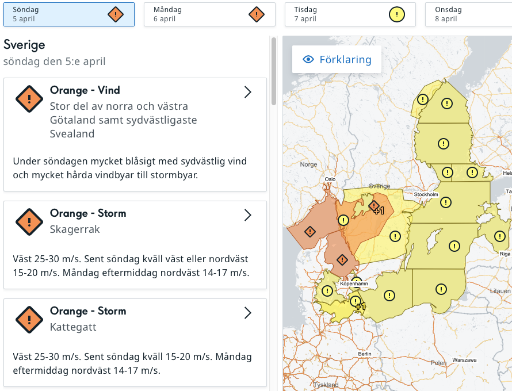Image resolution: width=512 pixels, height=391 pixels.
Task: Click the yellow +1 cluster marker south of Köpenhamn
Action: click(357, 302)
